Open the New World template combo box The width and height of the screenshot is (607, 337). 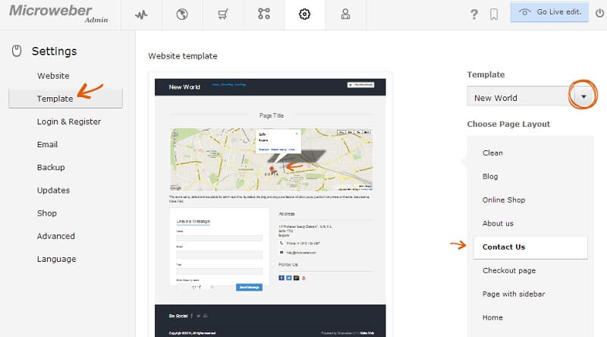point(519,97)
